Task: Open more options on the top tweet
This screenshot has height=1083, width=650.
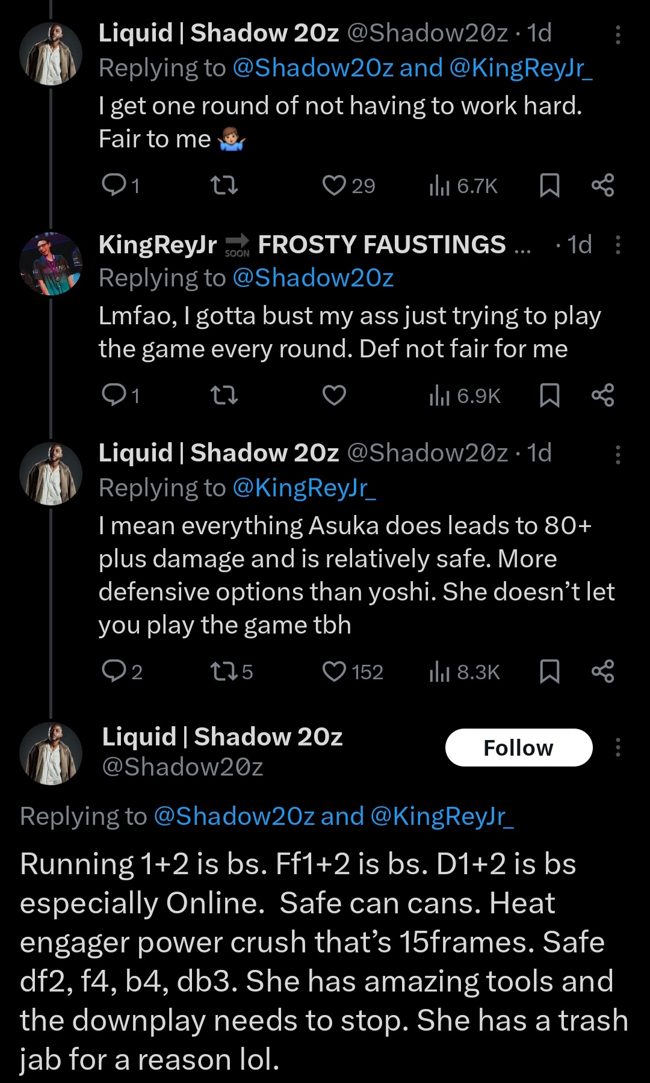Action: [617, 35]
